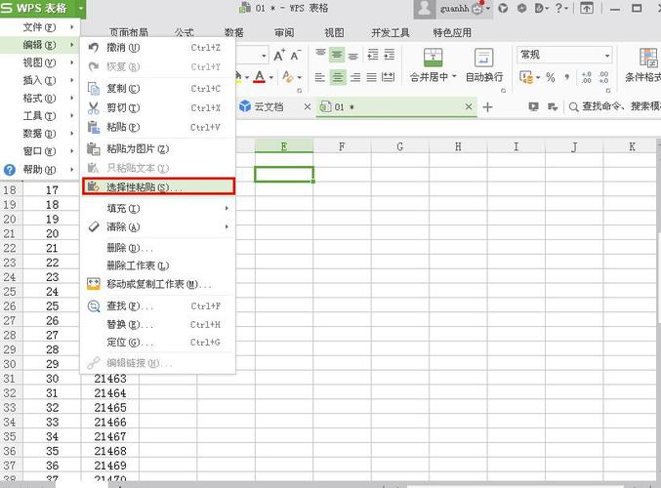Open the Window (窗口) menu
661x488 pixels.
click(40, 151)
